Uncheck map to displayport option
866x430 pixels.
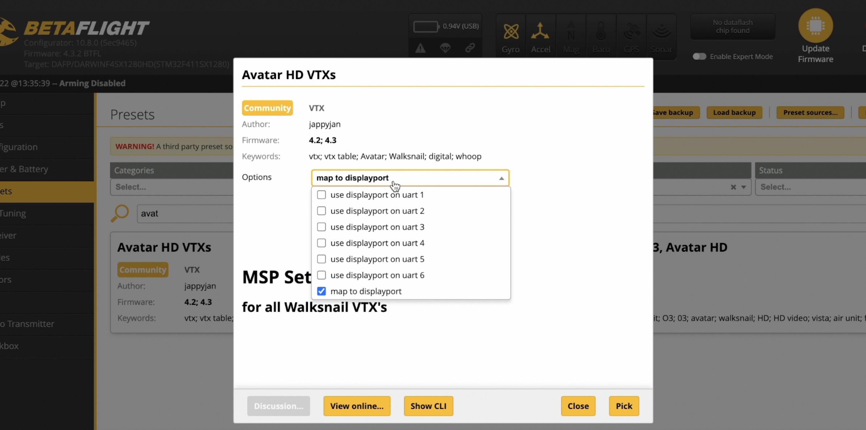[321, 291]
